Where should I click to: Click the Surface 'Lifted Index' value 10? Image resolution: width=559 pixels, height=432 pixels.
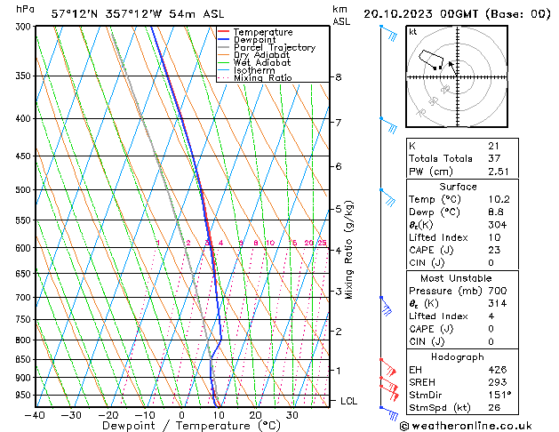coord(494,237)
